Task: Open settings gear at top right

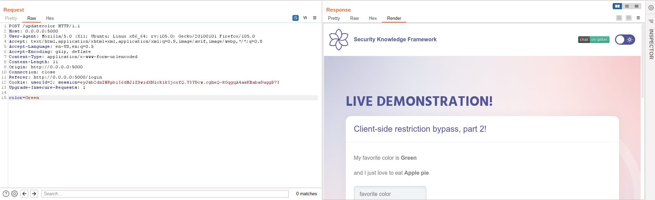Action: pyautogui.click(x=651, y=8)
